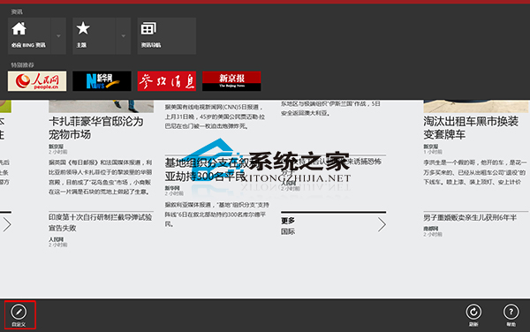Open the news navigation grid tile

(167, 36)
